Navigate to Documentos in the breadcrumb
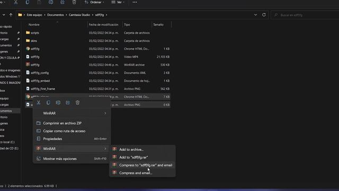 click(56, 15)
